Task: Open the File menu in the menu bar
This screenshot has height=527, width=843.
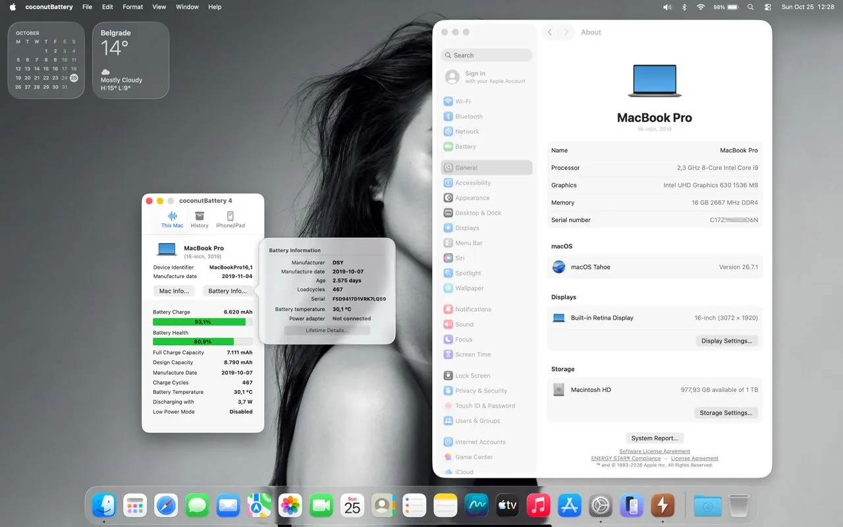Action: [87, 7]
